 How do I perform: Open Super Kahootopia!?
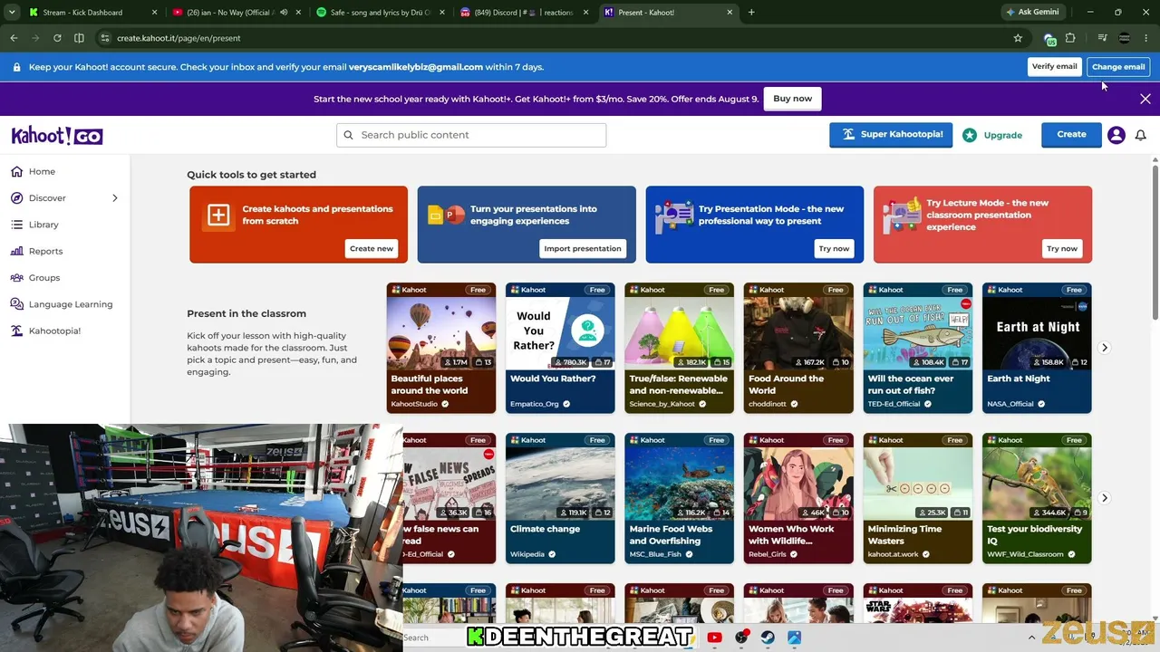click(891, 135)
